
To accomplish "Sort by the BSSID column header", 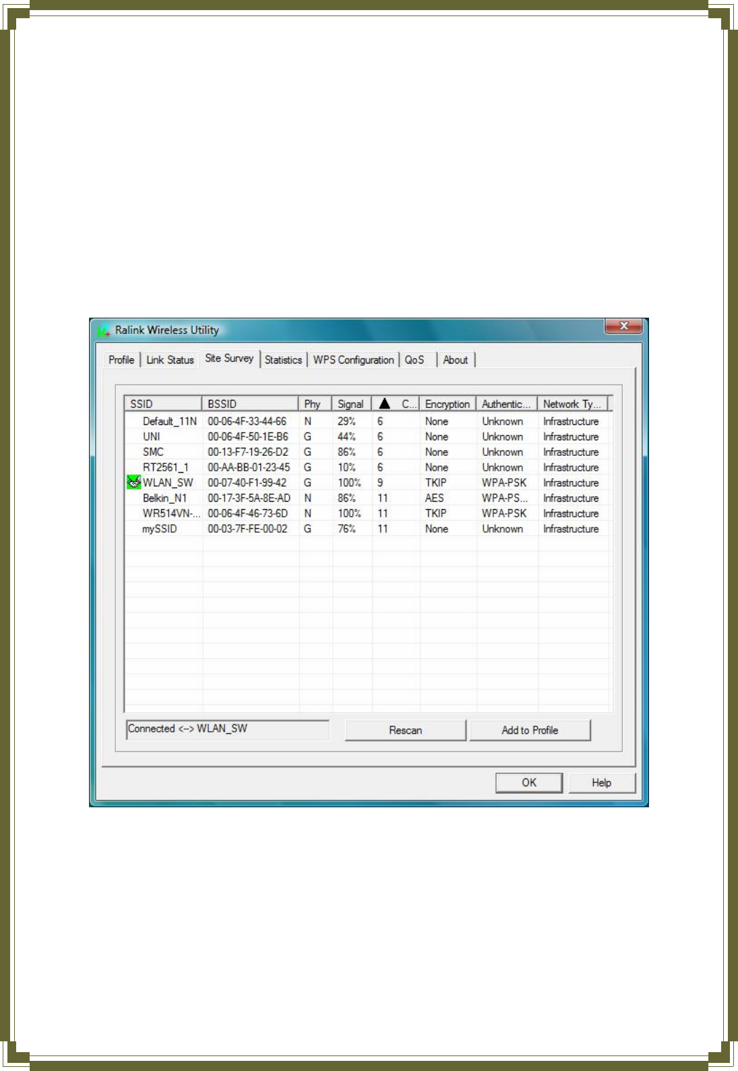I will pos(250,404).
